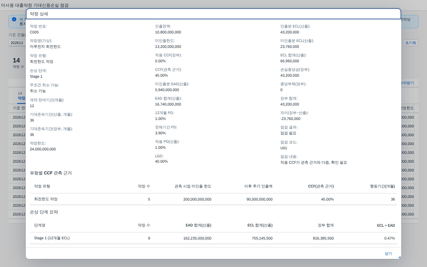Image resolution: width=427 pixels, height=267 pixels.
Task: Click the 약정명 value 마루전자 회전한도
Action: (45, 46)
